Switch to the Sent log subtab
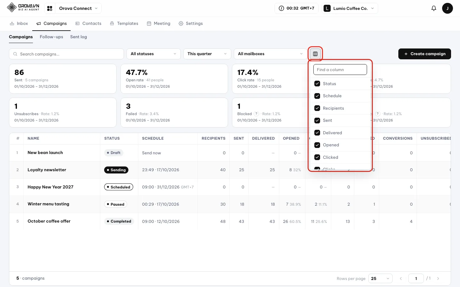Screen dimensions: 460x287 pyautogui.click(x=79, y=37)
